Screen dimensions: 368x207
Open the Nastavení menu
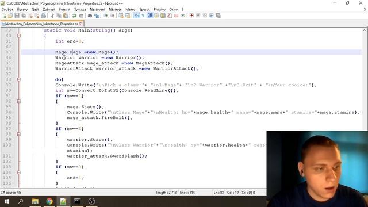coord(97,9)
